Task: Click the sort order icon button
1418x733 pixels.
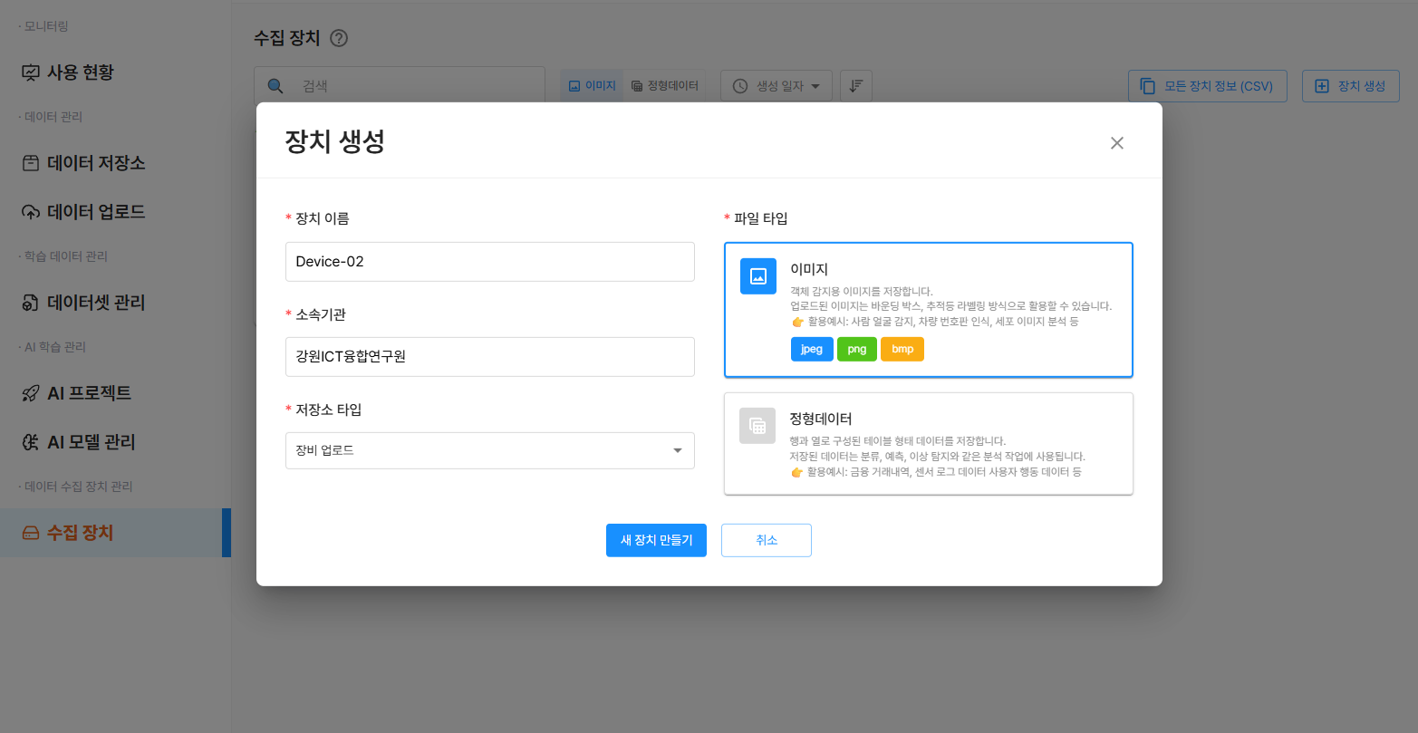Action: pyautogui.click(x=855, y=86)
